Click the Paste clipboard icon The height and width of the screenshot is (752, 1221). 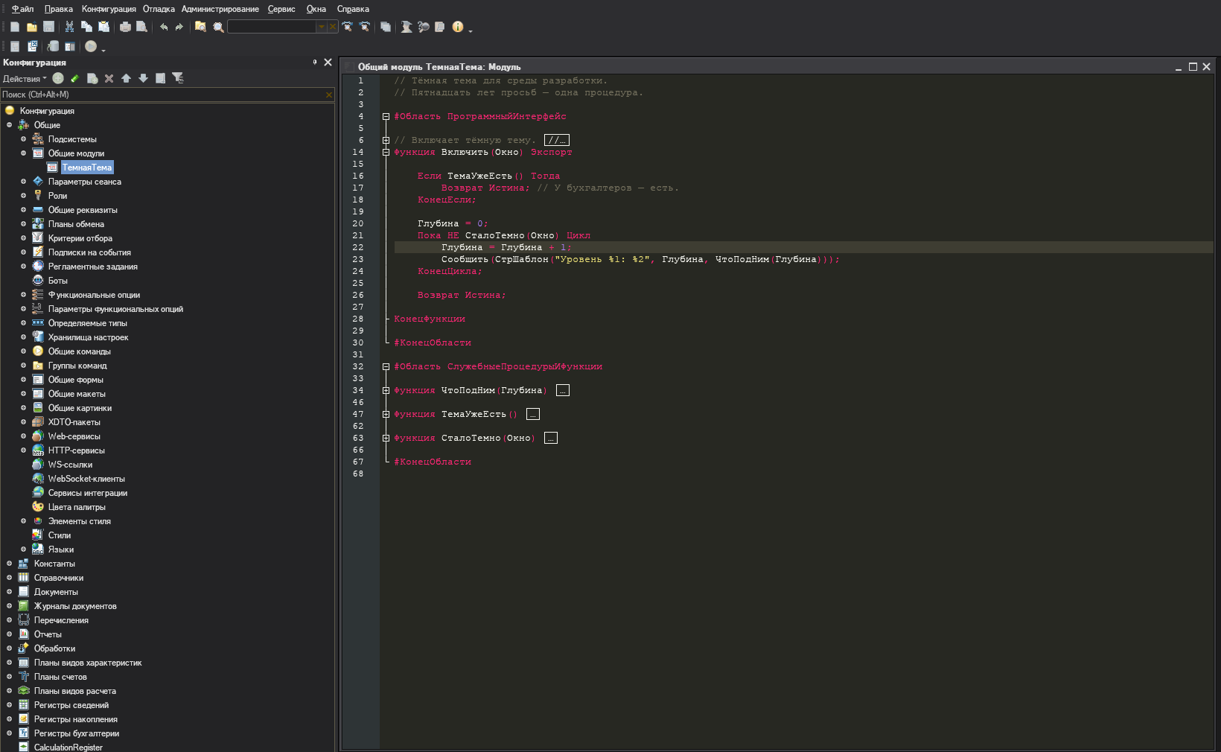point(104,27)
